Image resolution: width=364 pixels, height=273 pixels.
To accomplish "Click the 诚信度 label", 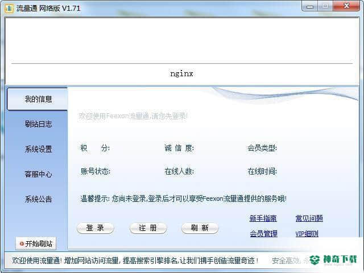I will 179,148.
